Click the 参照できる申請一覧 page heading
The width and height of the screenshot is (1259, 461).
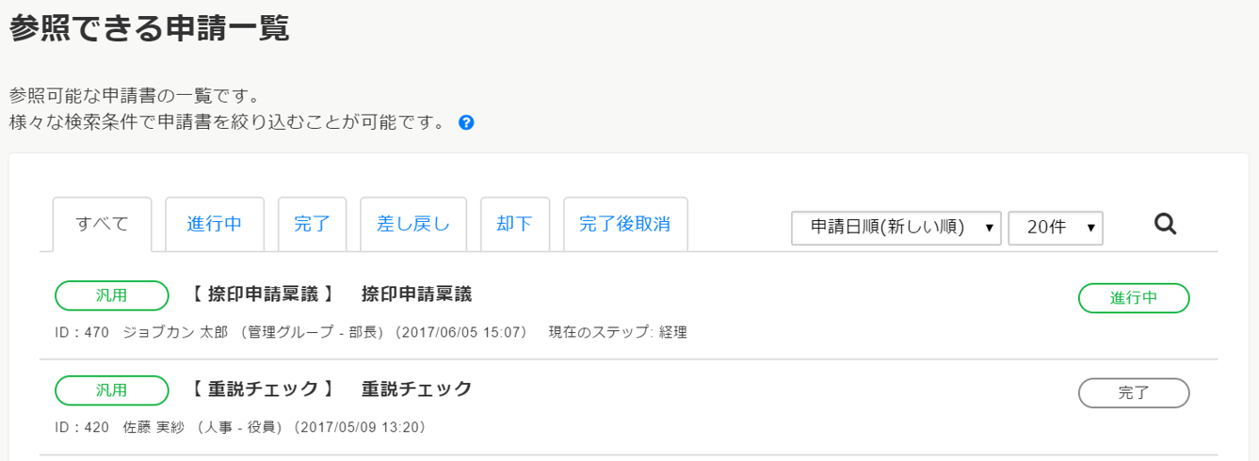(x=149, y=28)
